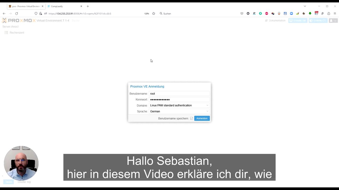The height and width of the screenshot is (190, 339).
Task: Click the Erstelle CT button
Action: 318,21
